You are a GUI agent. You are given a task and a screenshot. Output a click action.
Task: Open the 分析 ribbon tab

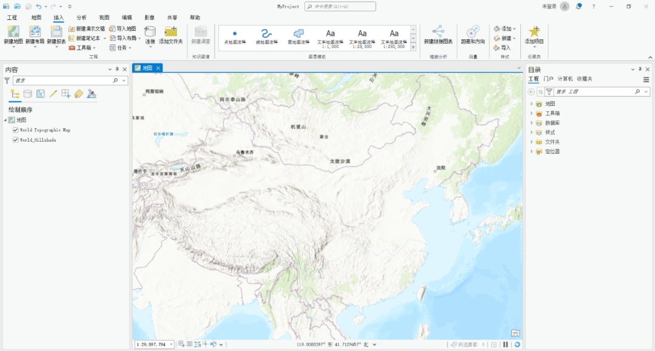(81, 18)
